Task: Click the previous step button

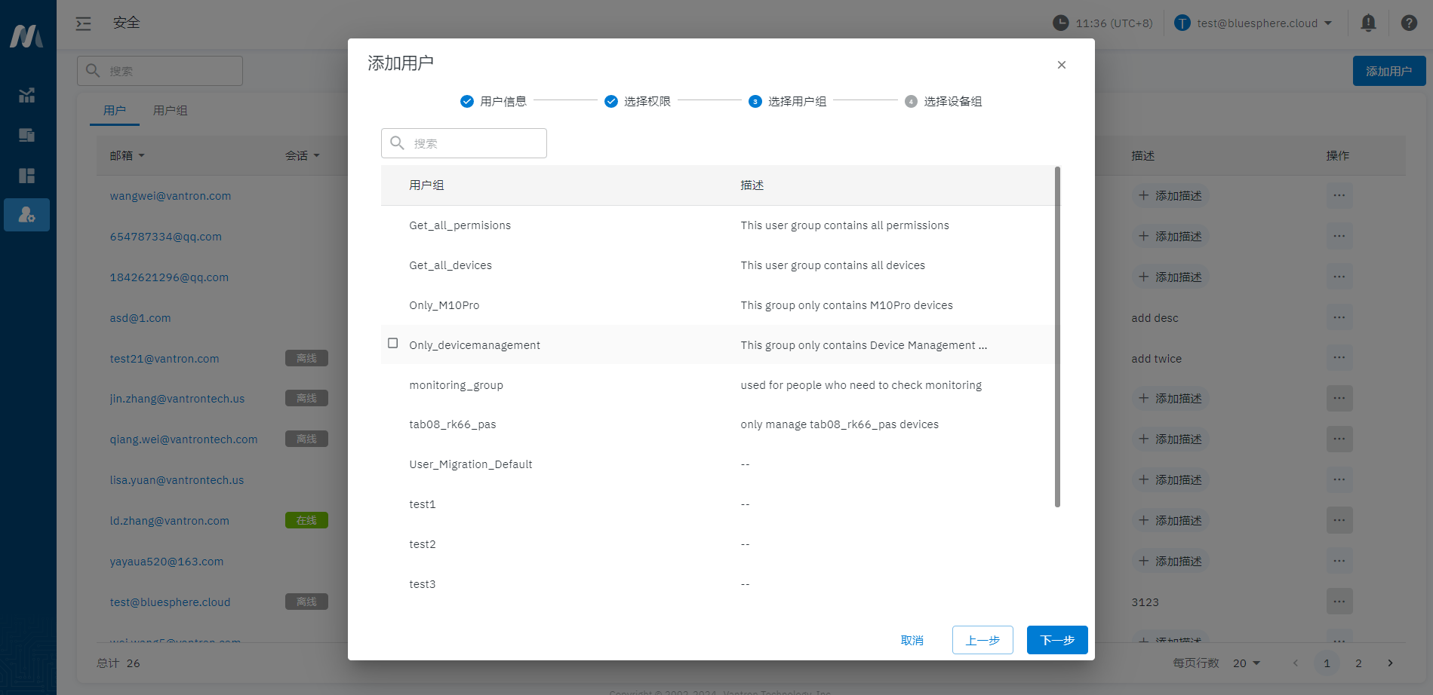Action: (982, 640)
